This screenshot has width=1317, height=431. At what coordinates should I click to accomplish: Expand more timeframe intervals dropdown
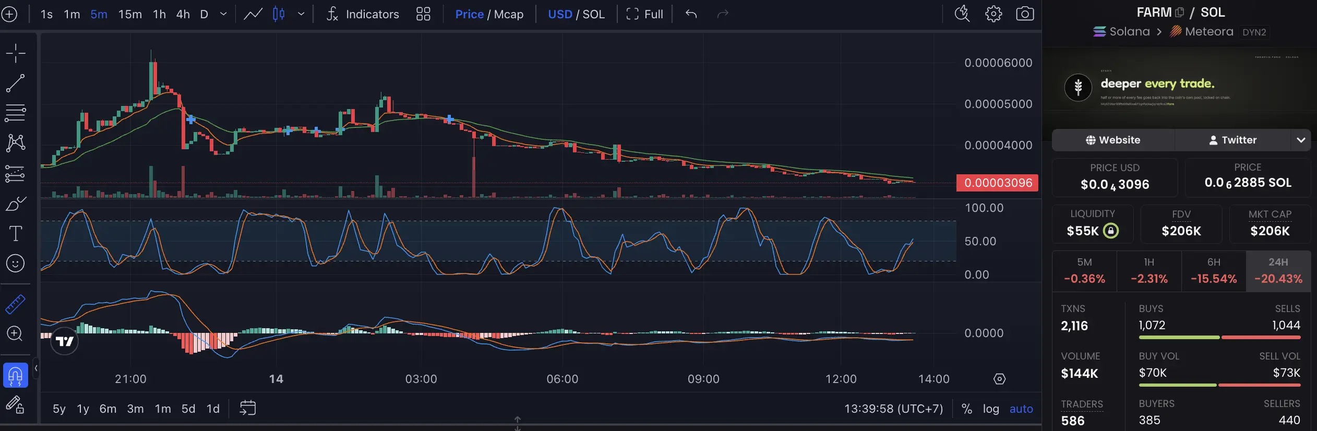(x=223, y=14)
